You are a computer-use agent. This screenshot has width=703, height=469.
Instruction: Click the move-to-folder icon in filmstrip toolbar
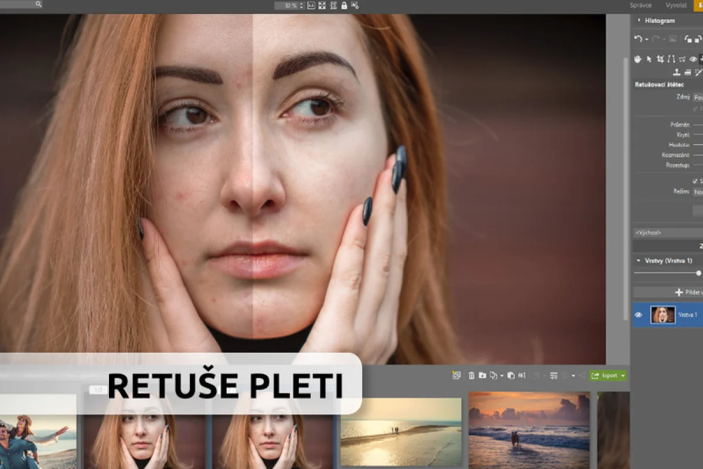click(x=482, y=375)
